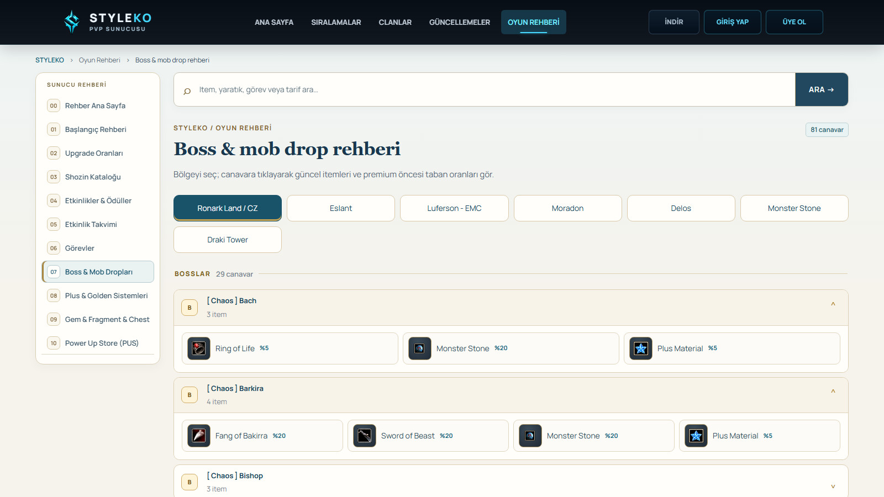Click the Ring of Life item icon

click(x=199, y=348)
